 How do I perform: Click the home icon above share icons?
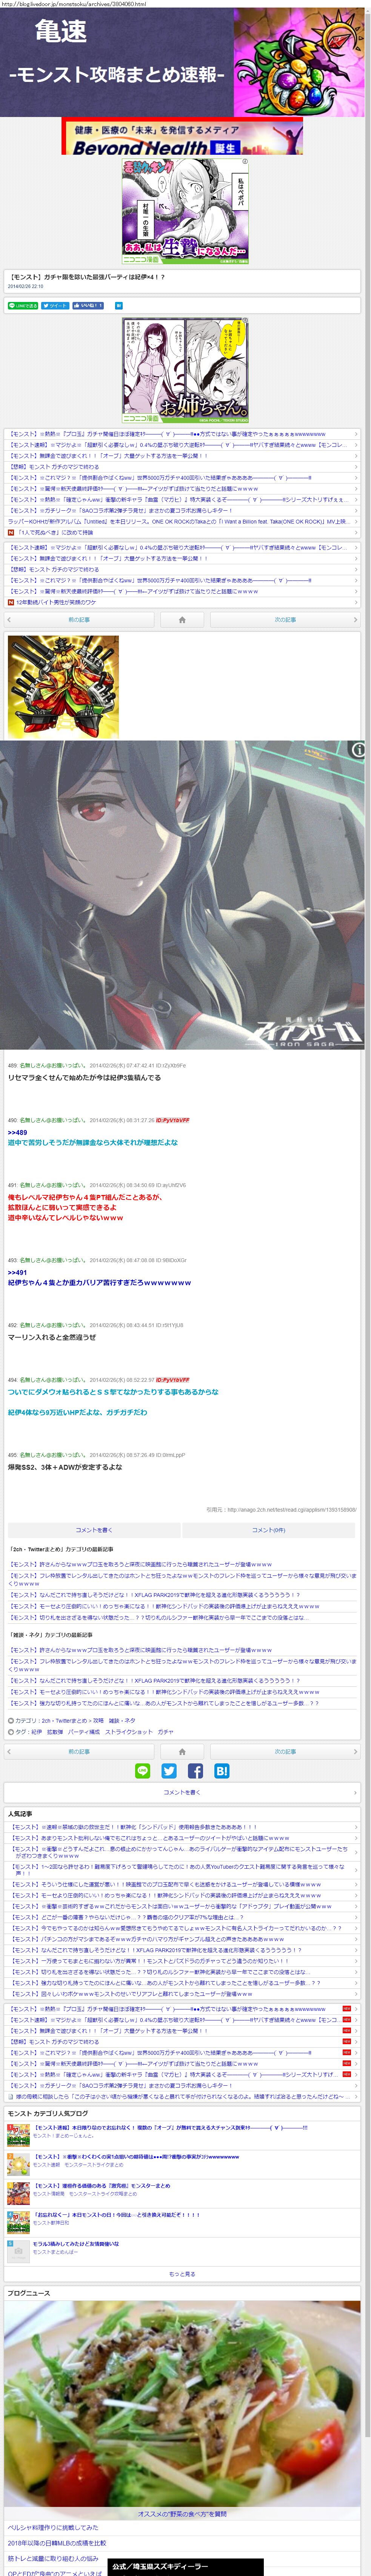tap(182, 1752)
